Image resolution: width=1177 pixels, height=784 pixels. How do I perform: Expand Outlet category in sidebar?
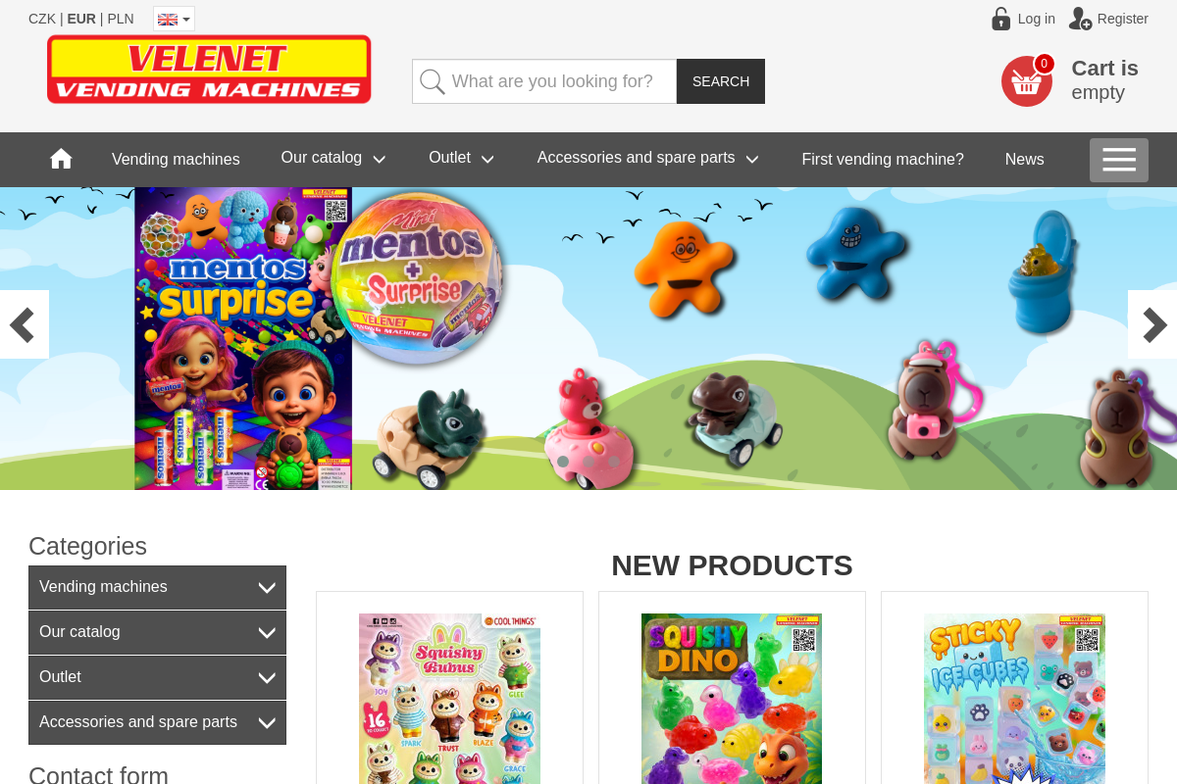click(157, 677)
